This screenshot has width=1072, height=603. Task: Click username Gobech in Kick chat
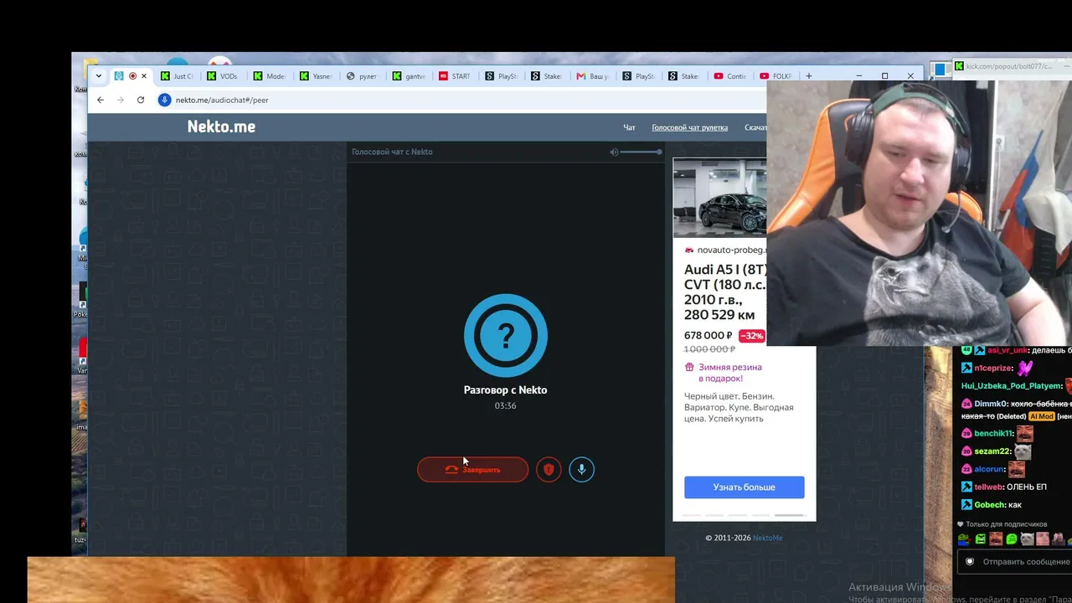(x=989, y=505)
